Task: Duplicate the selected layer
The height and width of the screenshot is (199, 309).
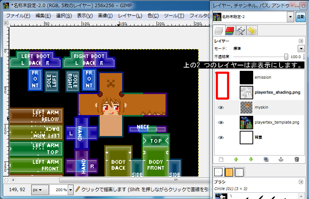Action: 266,159
